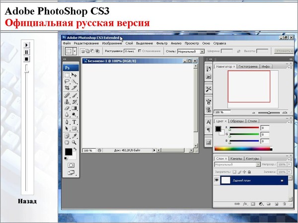The image size is (298, 223).
Task: Open the Character panel dock icon
Action: (x=209, y=122)
